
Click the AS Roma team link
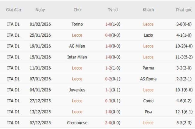(148, 79)
